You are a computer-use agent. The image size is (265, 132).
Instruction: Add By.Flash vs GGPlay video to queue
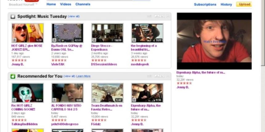click(x=54, y=40)
